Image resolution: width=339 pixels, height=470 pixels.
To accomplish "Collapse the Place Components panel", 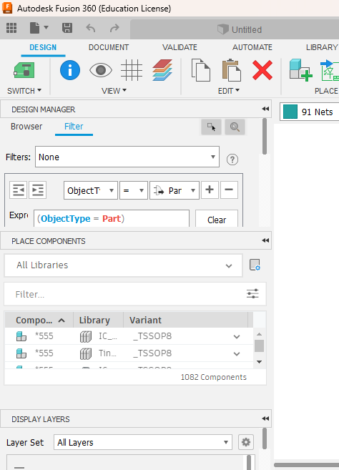I will coord(265,240).
